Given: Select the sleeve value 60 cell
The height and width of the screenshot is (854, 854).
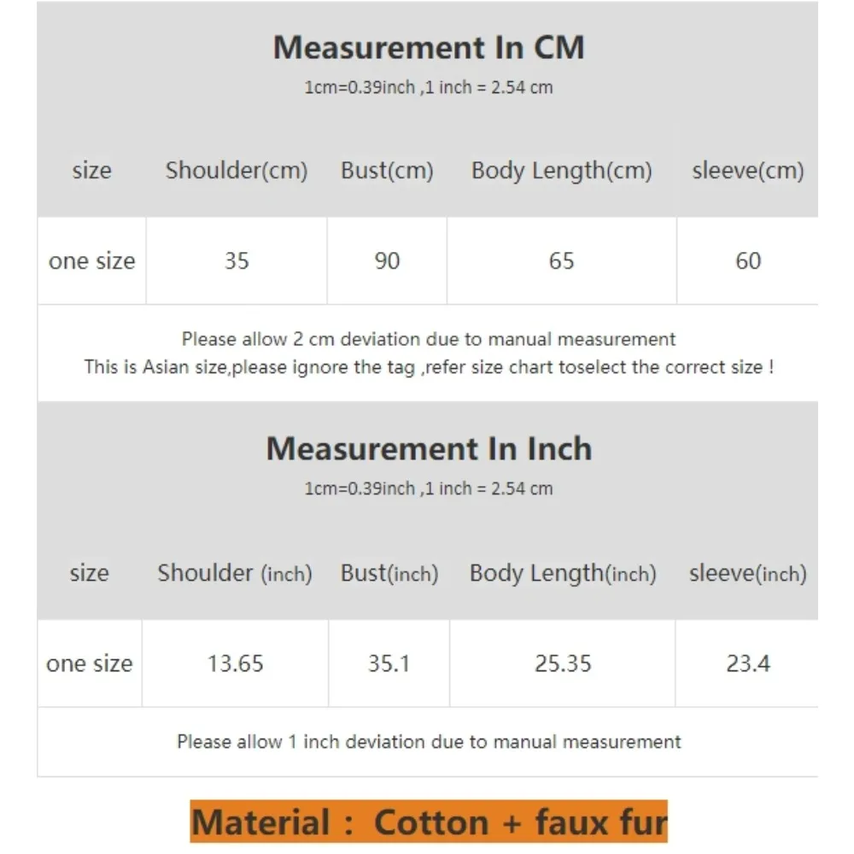Looking at the screenshot, I should 748,260.
